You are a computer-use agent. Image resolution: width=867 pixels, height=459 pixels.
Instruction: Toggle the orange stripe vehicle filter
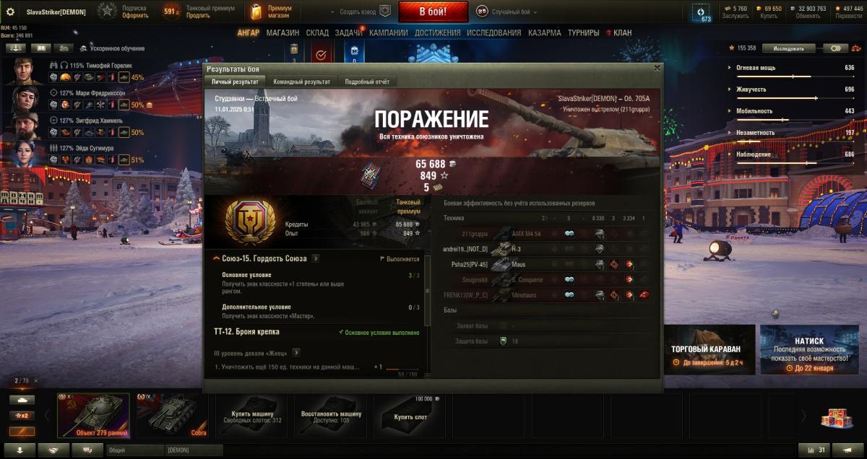click(x=22, y=431)
